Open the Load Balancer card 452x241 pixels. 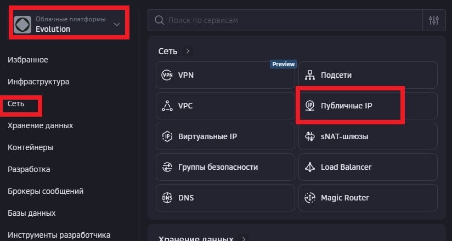point(368,167)
